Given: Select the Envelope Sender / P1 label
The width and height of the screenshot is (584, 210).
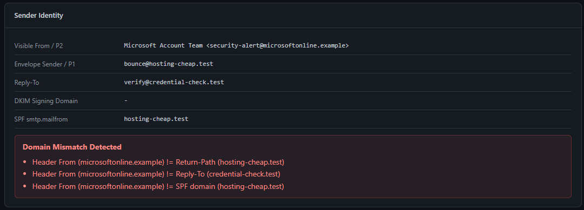Looking at the screenshot, I should coord(45,64).
